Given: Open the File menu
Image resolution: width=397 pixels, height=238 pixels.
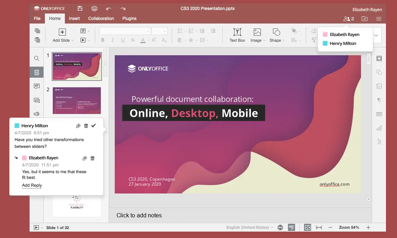Looking at the screenshot, I should (x=37, y=19).
